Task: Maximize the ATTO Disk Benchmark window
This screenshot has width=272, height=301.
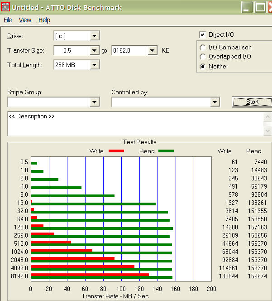Action: pyautogui.click(x=260, y=7)
